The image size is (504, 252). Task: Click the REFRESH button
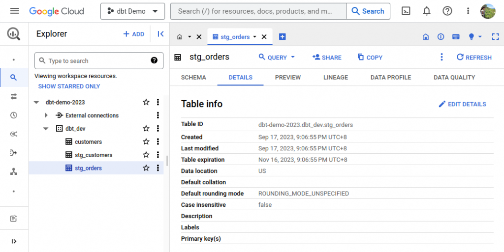(x=474, y=57)
